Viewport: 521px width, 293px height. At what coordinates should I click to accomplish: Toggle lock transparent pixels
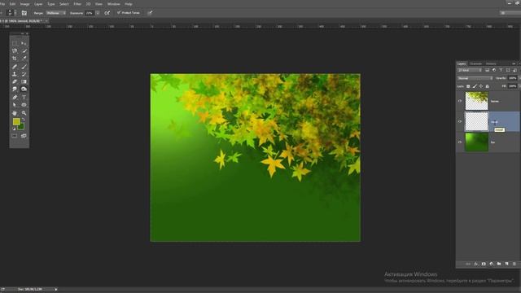468,86
